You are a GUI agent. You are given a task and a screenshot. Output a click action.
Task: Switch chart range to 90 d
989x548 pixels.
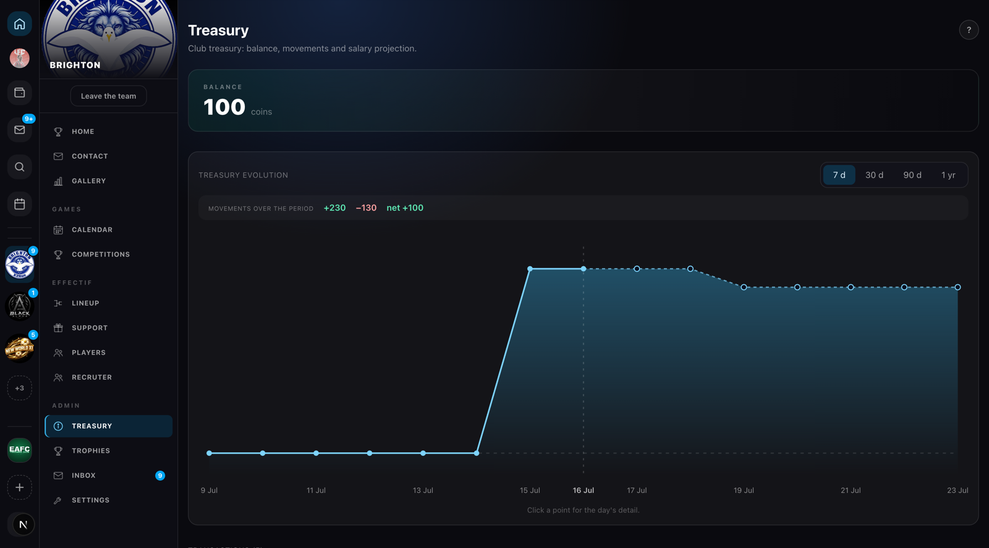pyautogui.click(x=912, y=175)
